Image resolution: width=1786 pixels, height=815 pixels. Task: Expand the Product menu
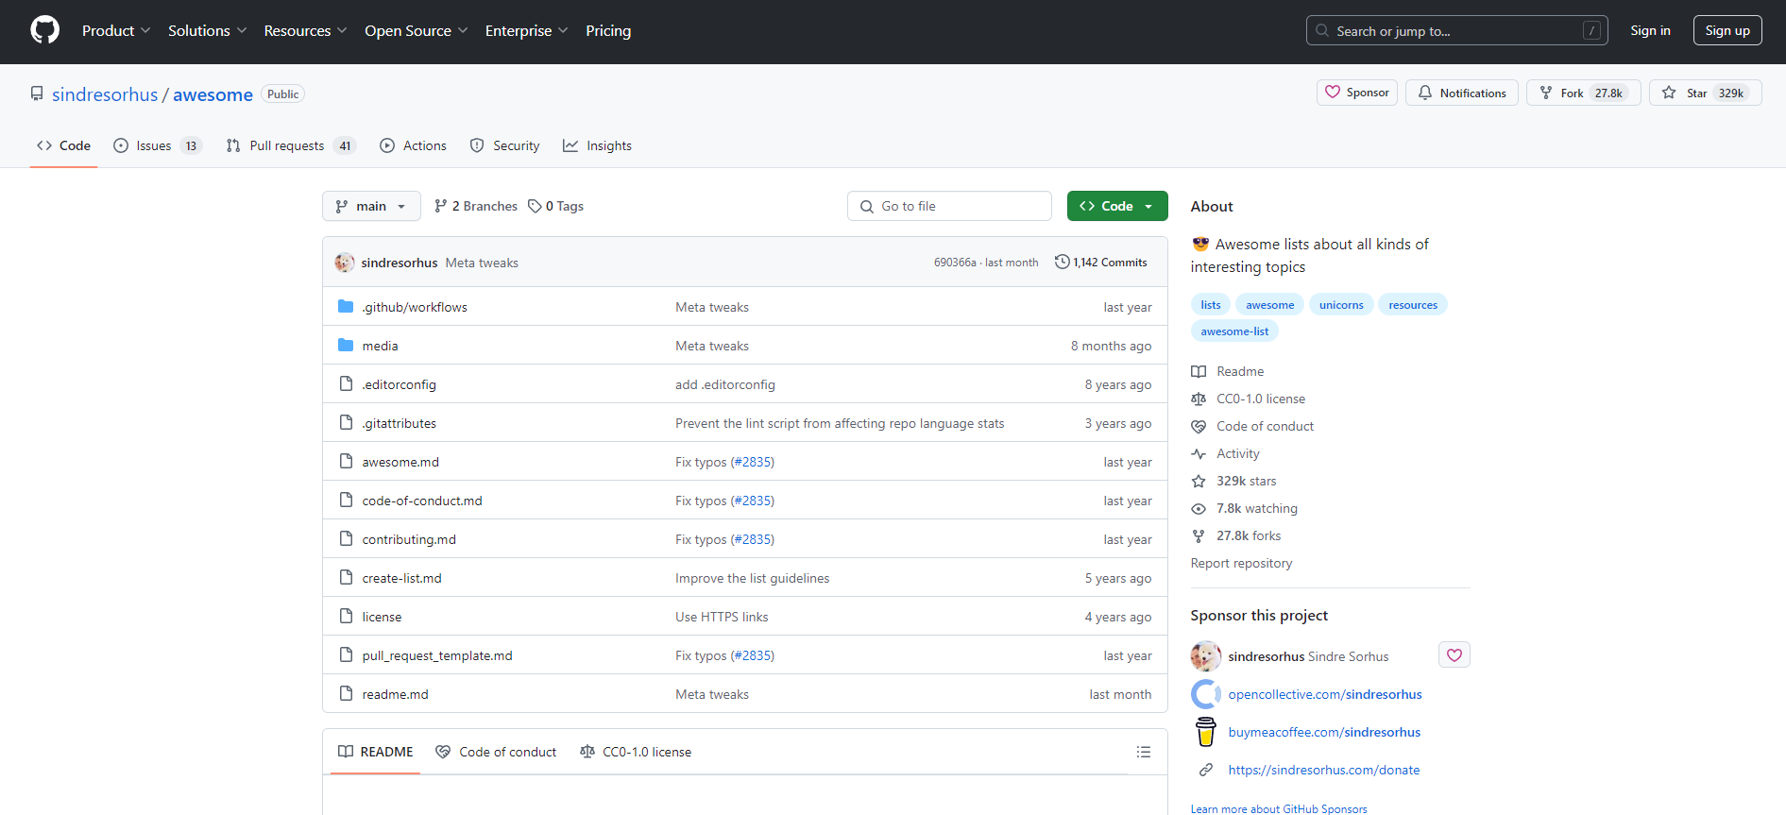pyautogui.click(x=116, y=30)
